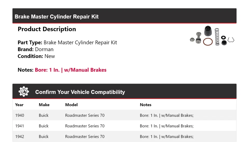Click the piston part in the product image
Viewport: 249px width, 150px height.
coord(198,38)
